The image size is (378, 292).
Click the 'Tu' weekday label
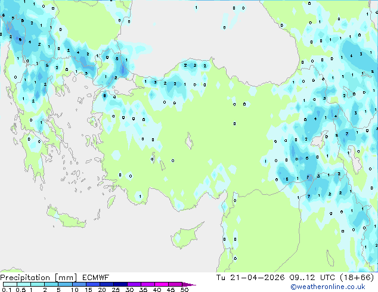[x=221, y=278]
